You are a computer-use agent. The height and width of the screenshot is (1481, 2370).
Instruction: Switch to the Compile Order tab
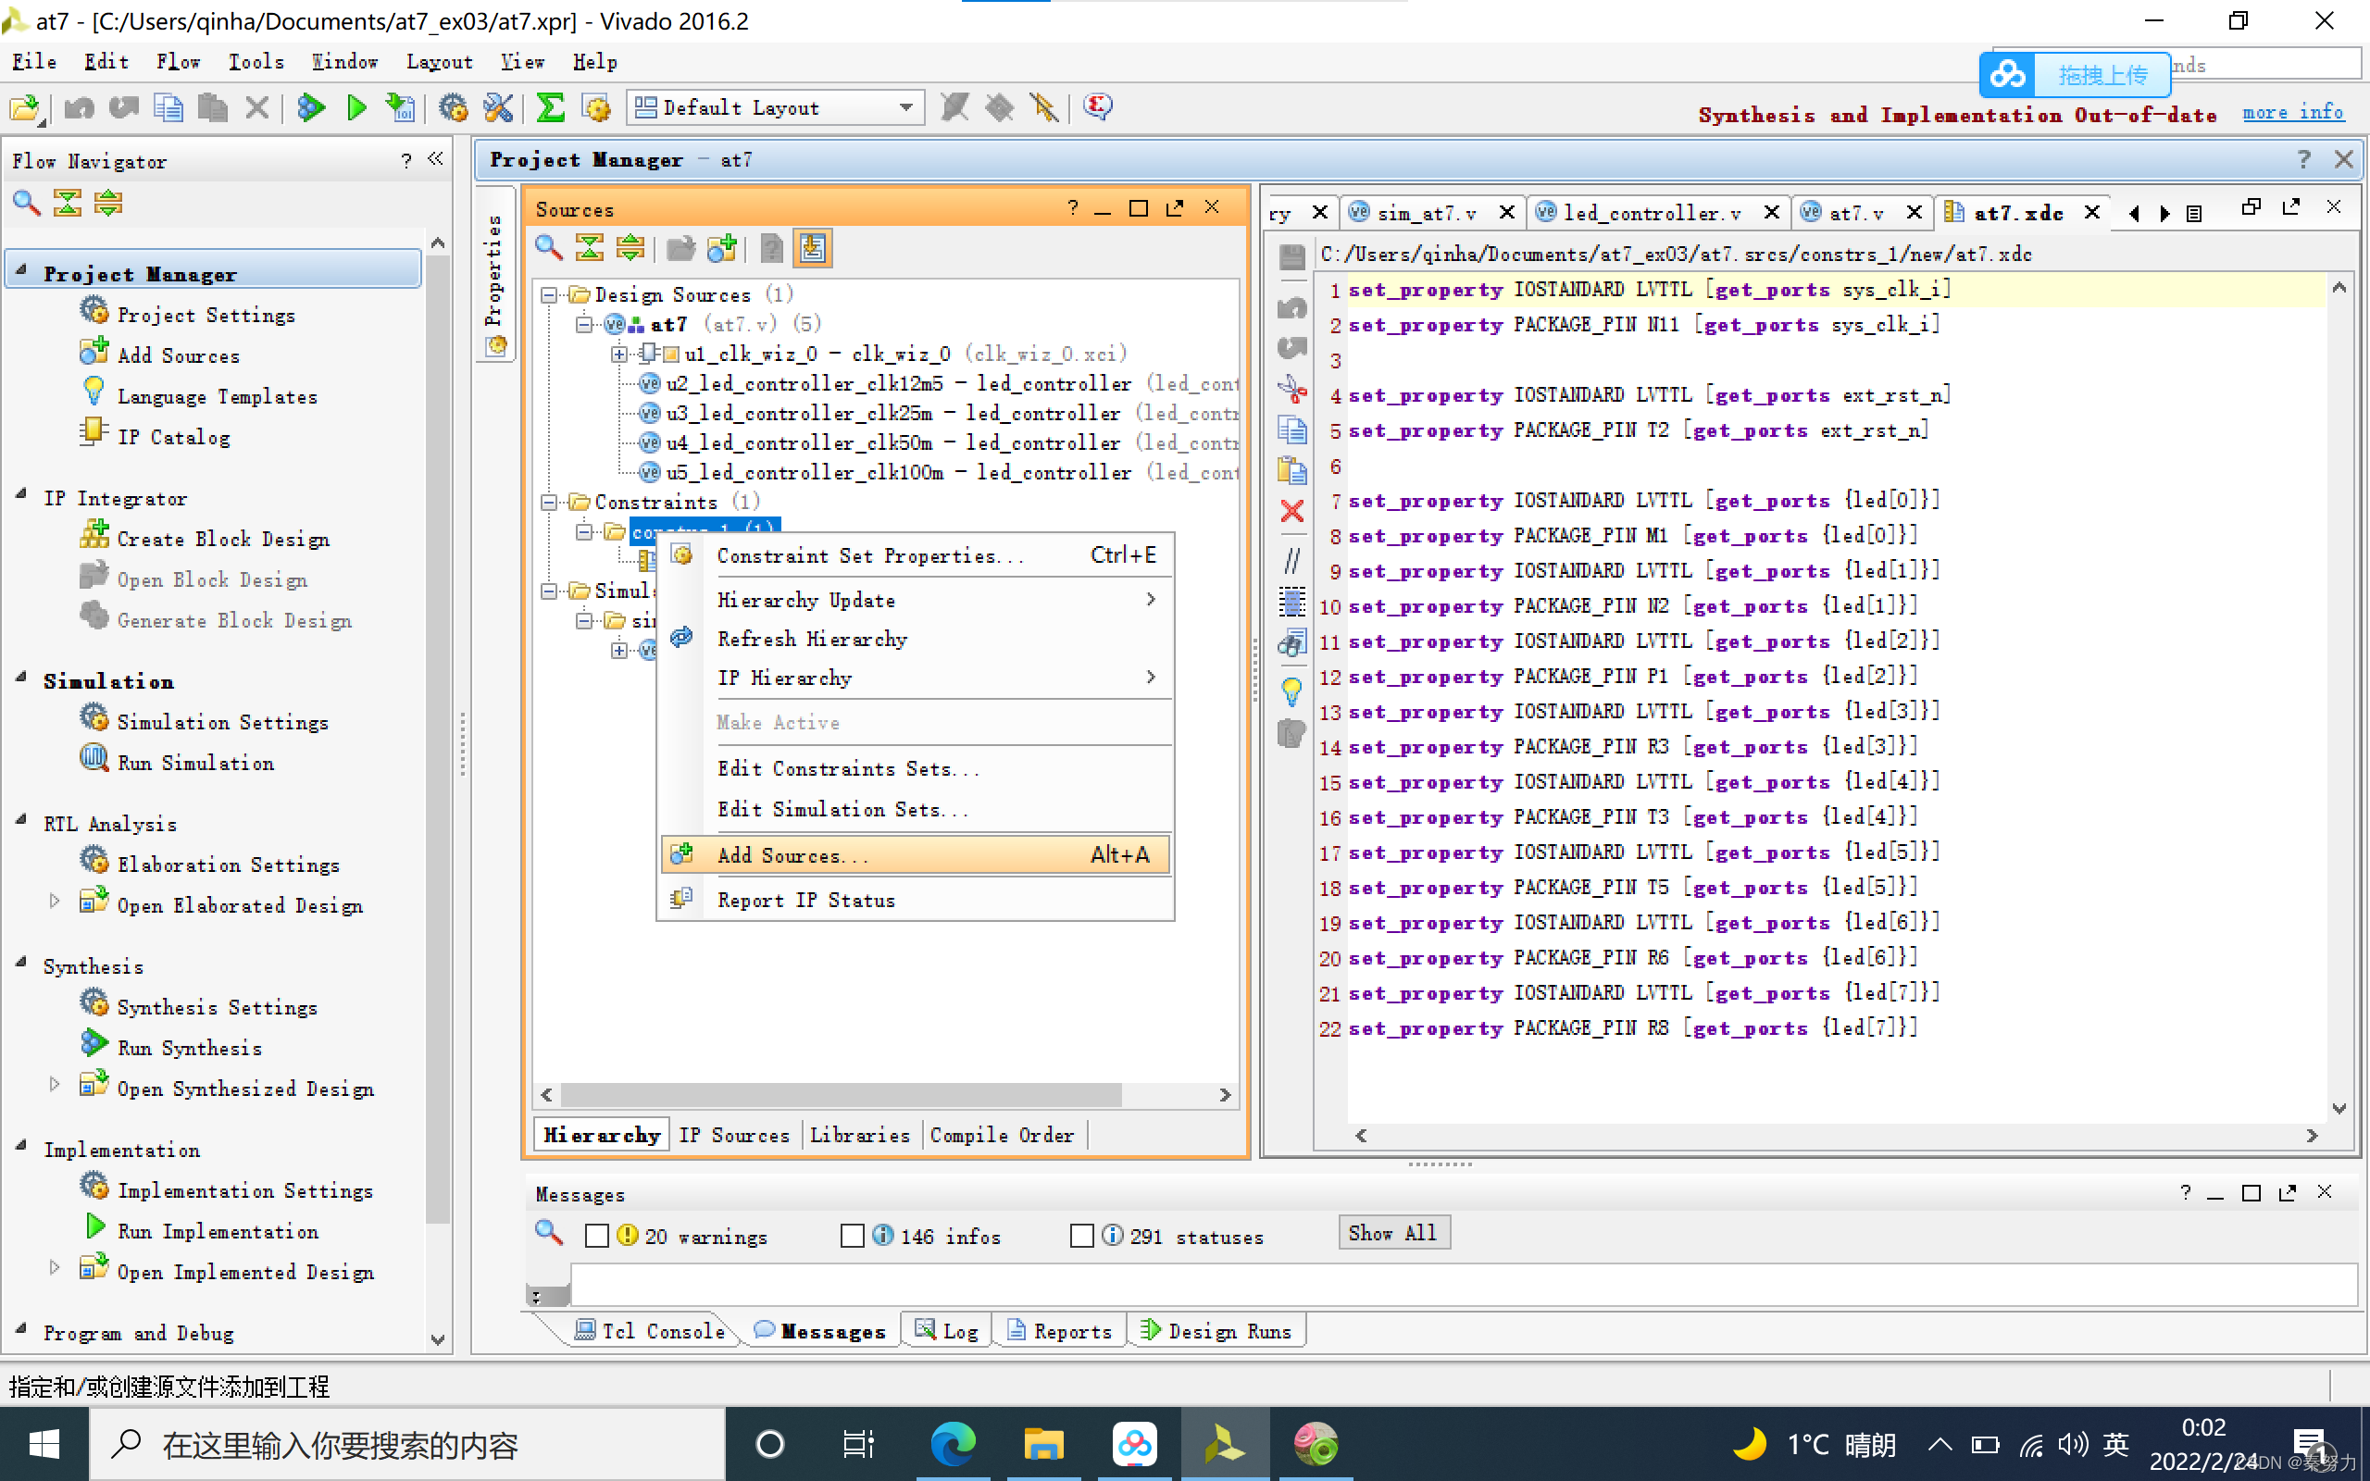point(1001,1134)
